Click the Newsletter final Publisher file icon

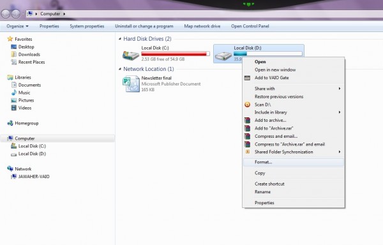click(x=131, y=84)
